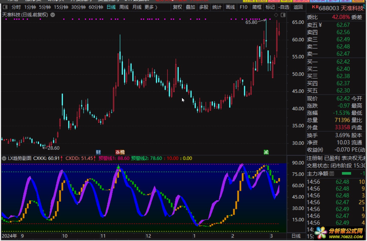Select the 买三 price 62.38
Image resolution: width=367 pixels, height=241 pixels.
coord(343,76)
